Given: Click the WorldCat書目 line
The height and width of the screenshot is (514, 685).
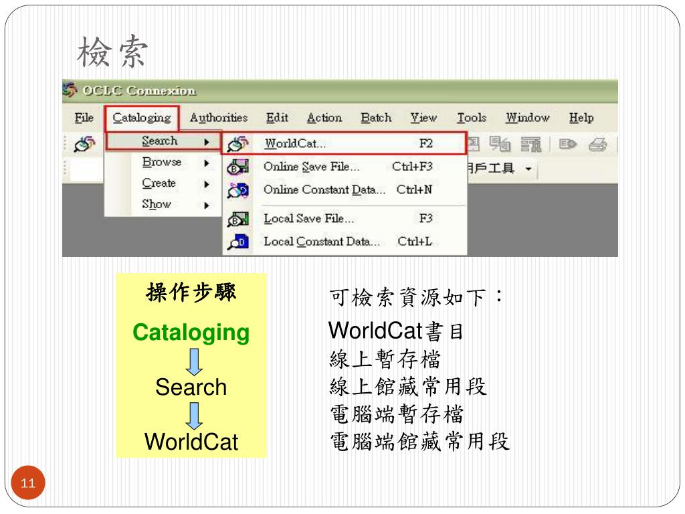Looking at the screenshot, I should (x=396, y=331).
